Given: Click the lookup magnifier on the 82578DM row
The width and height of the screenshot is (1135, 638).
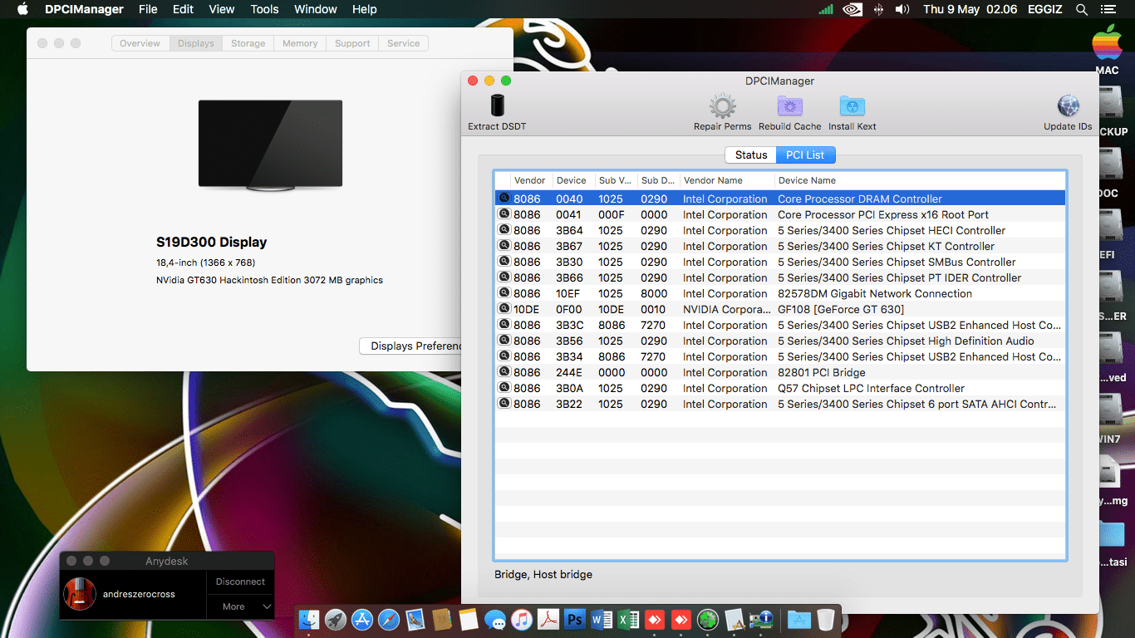Looking at the screenshot, I should [504, 293].
